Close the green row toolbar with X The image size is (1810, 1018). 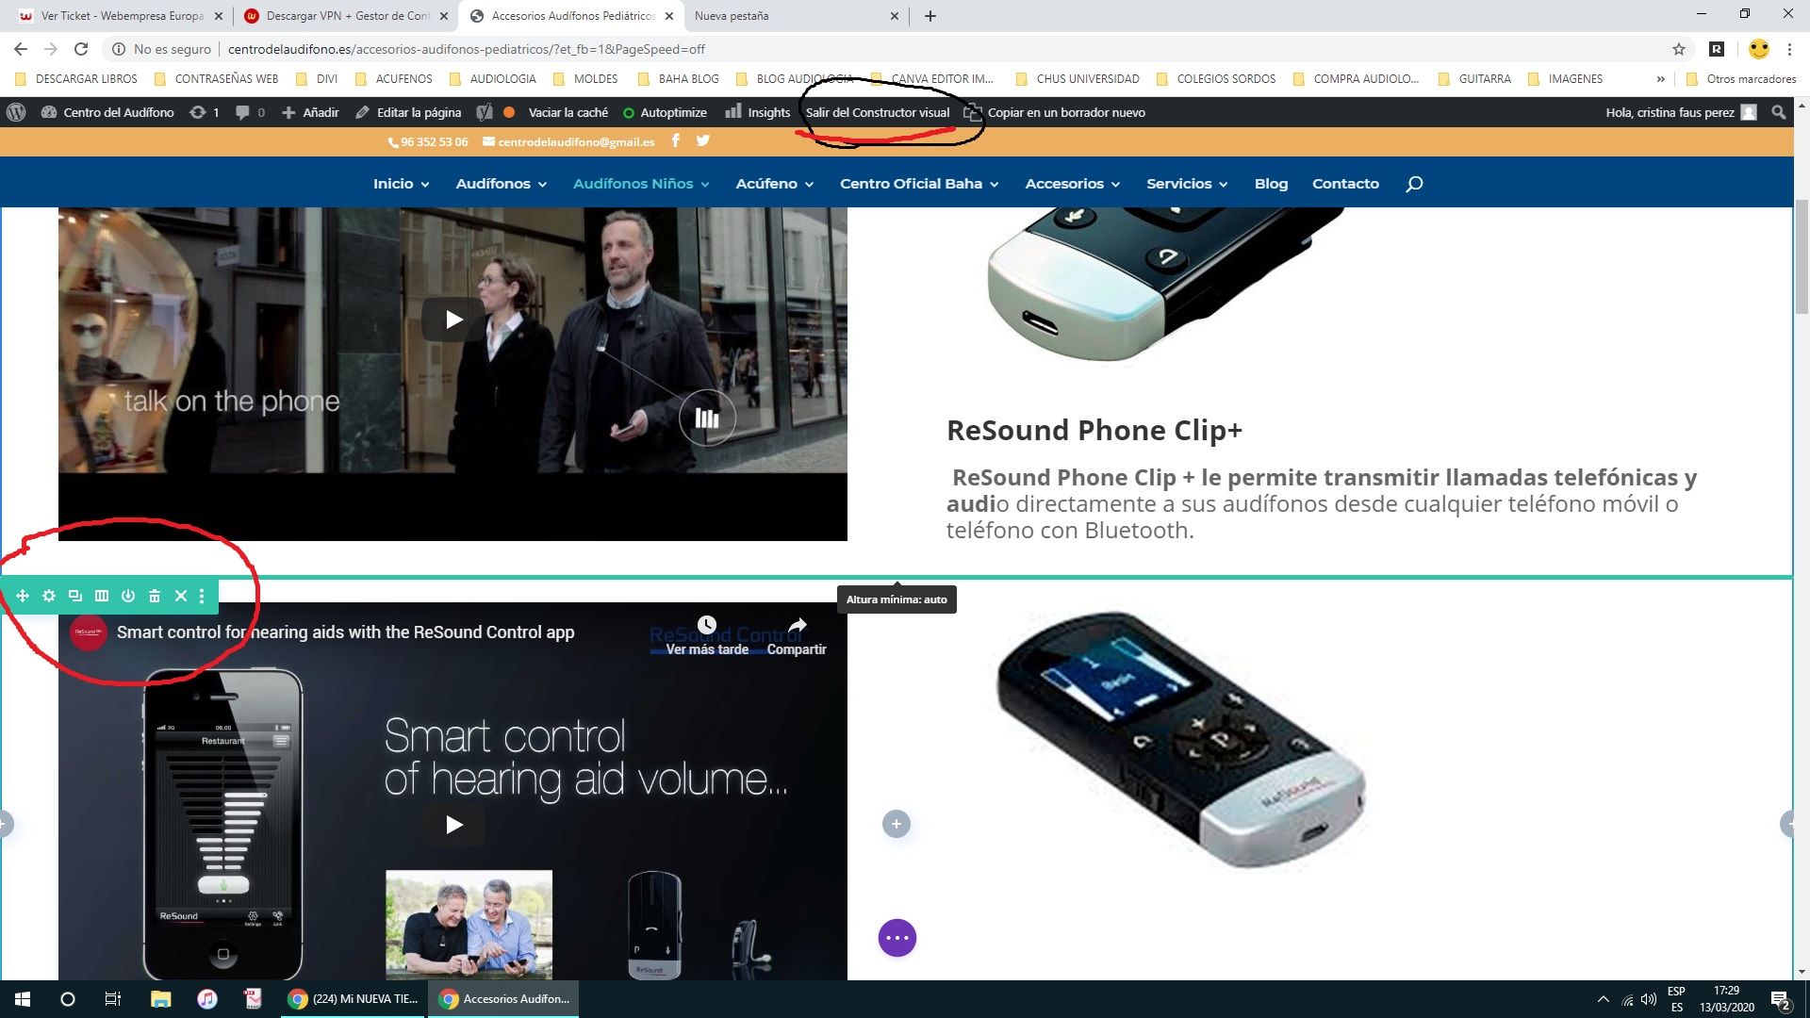181,596
